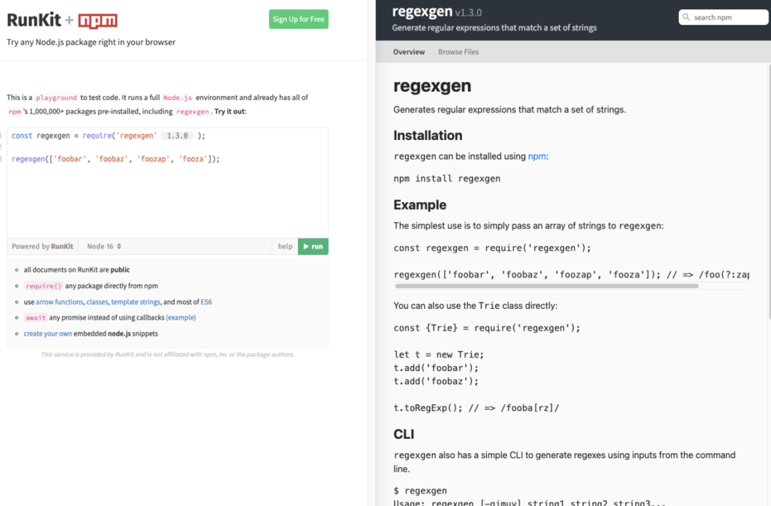Open the arrow functions link

point(59,302)
